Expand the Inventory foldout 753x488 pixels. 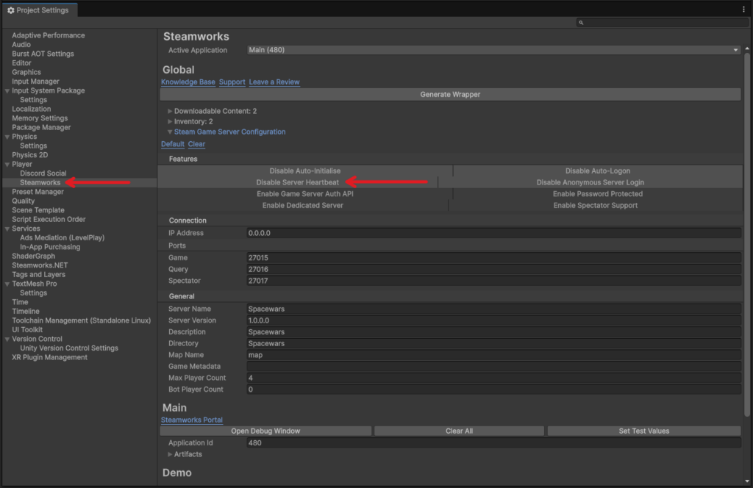pyautogui.click(x=170, y=121)
